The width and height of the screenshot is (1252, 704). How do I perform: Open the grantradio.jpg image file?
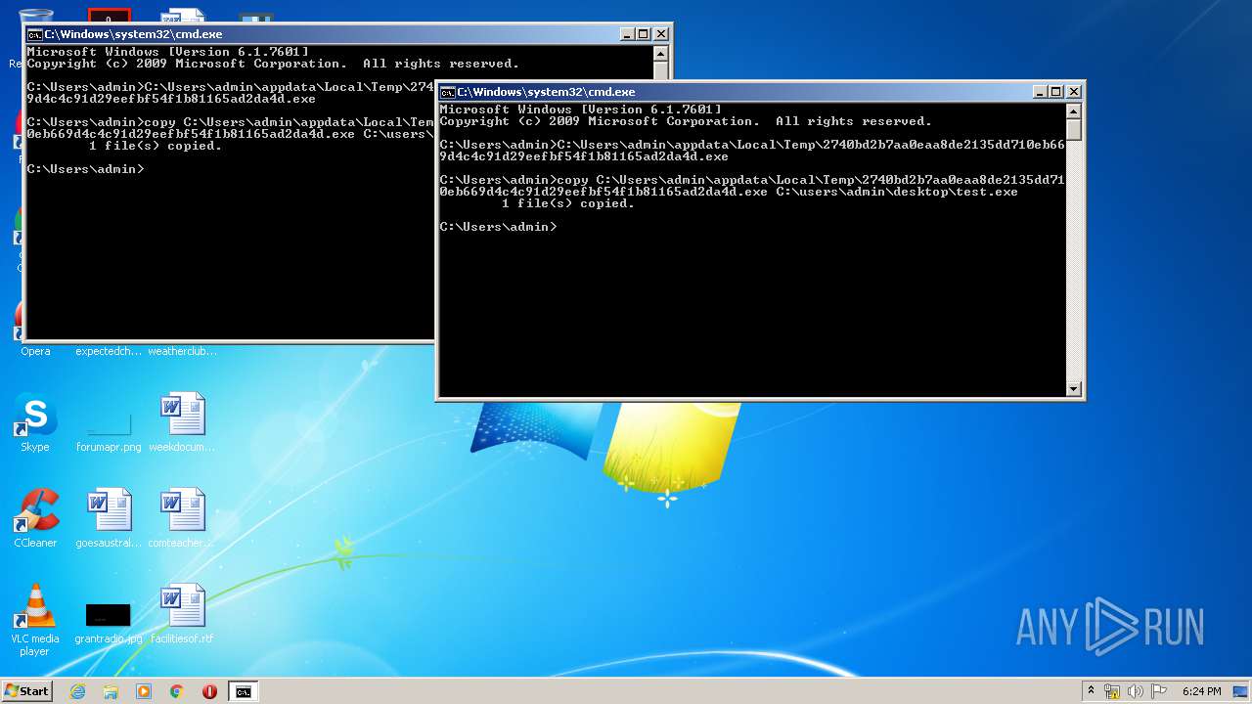click(x=109, y=614)
